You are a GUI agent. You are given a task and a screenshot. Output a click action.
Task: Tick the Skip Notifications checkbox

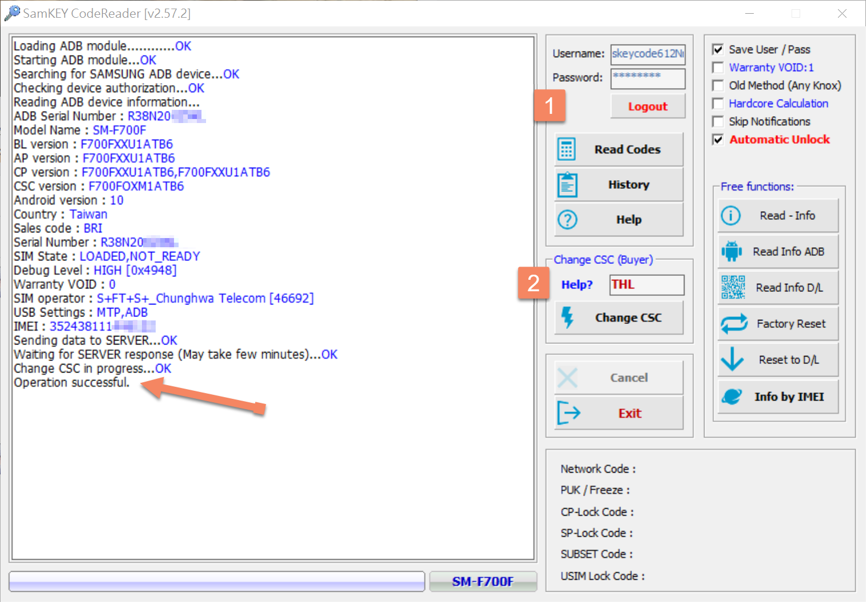(x=718, y=122)
